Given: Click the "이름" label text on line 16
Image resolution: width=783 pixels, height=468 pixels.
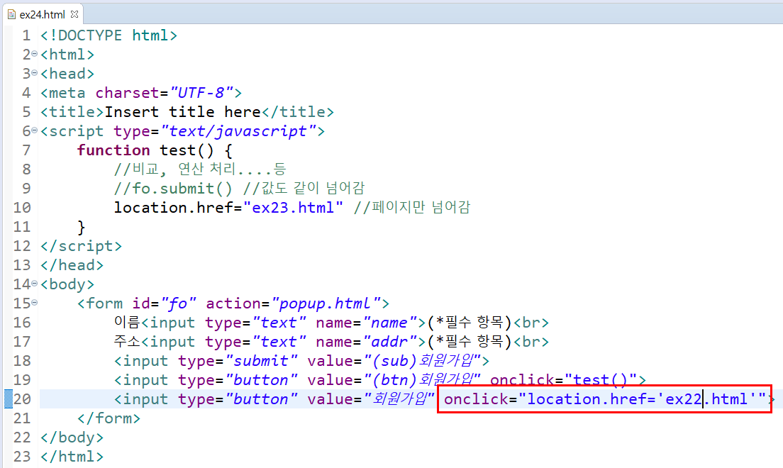Looking at the screenshot, I should (127, 323).
